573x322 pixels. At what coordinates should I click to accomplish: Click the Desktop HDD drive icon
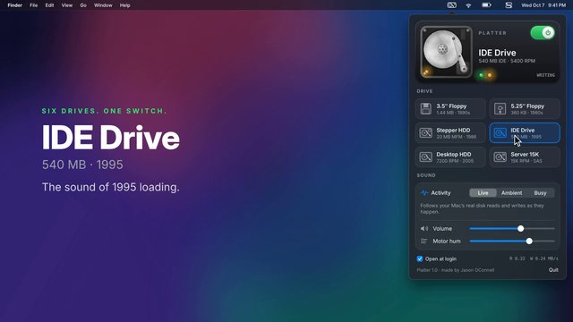click(426, 157)
